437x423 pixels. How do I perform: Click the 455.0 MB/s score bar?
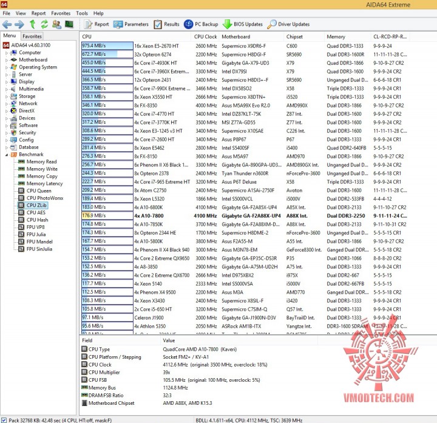(107, 63)
